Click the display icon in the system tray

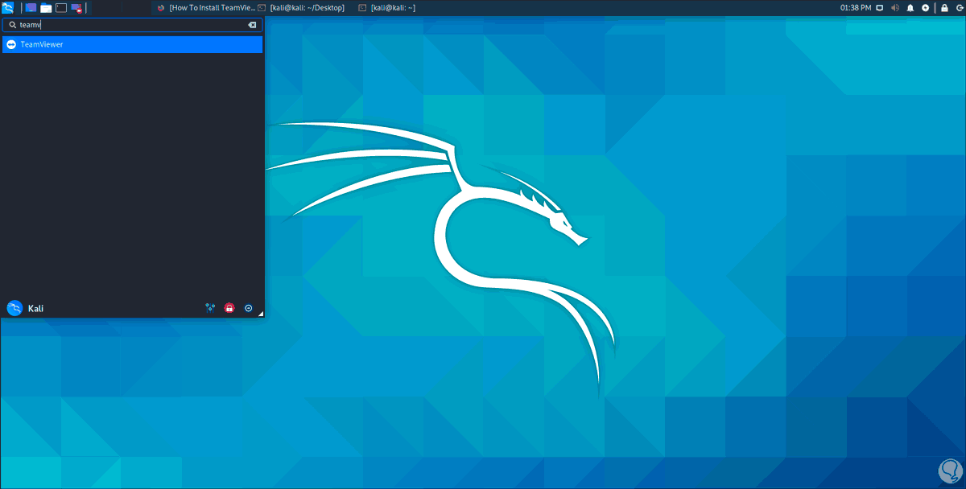[880, 7]
